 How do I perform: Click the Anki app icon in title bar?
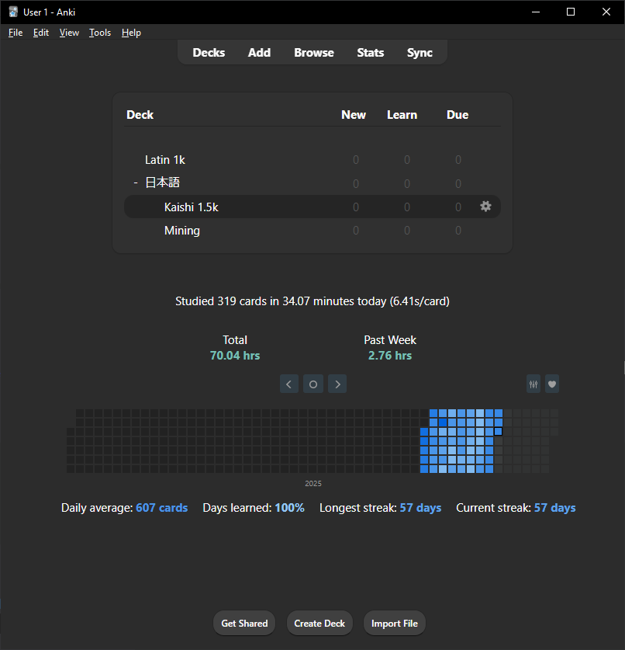(x=13, y=12)
